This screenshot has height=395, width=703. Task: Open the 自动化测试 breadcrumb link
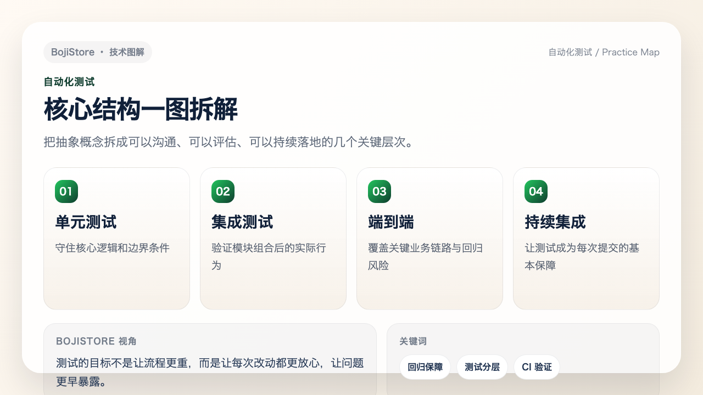pyautogui.click(x=570, y=52)
